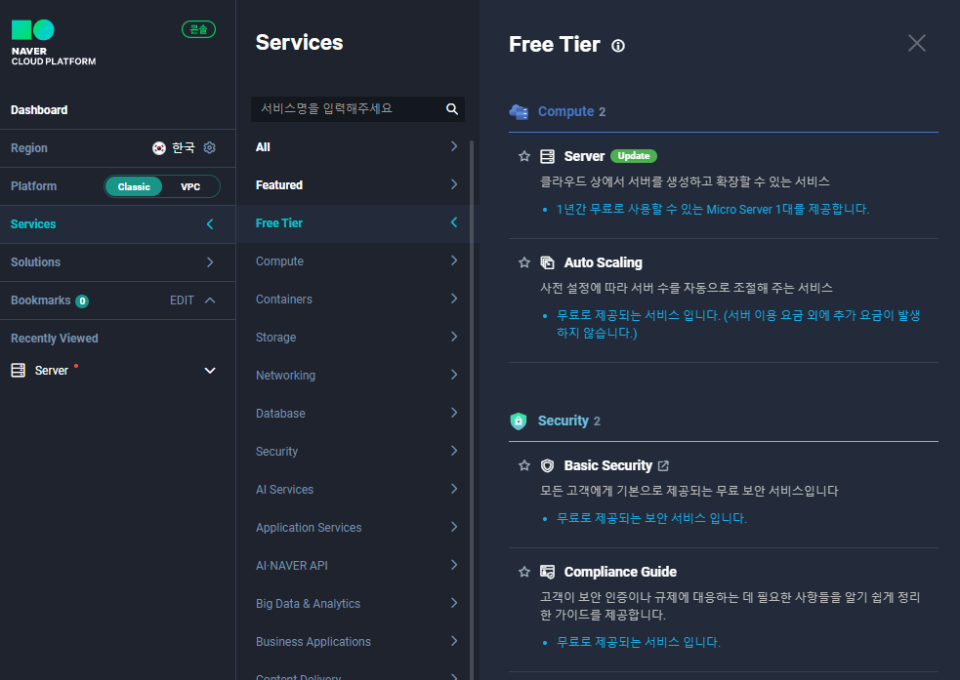Click the 무료로 제공되는 보안 서비스 link
The height and width of the screenshot is (680, 960).
tap(651, 518)
